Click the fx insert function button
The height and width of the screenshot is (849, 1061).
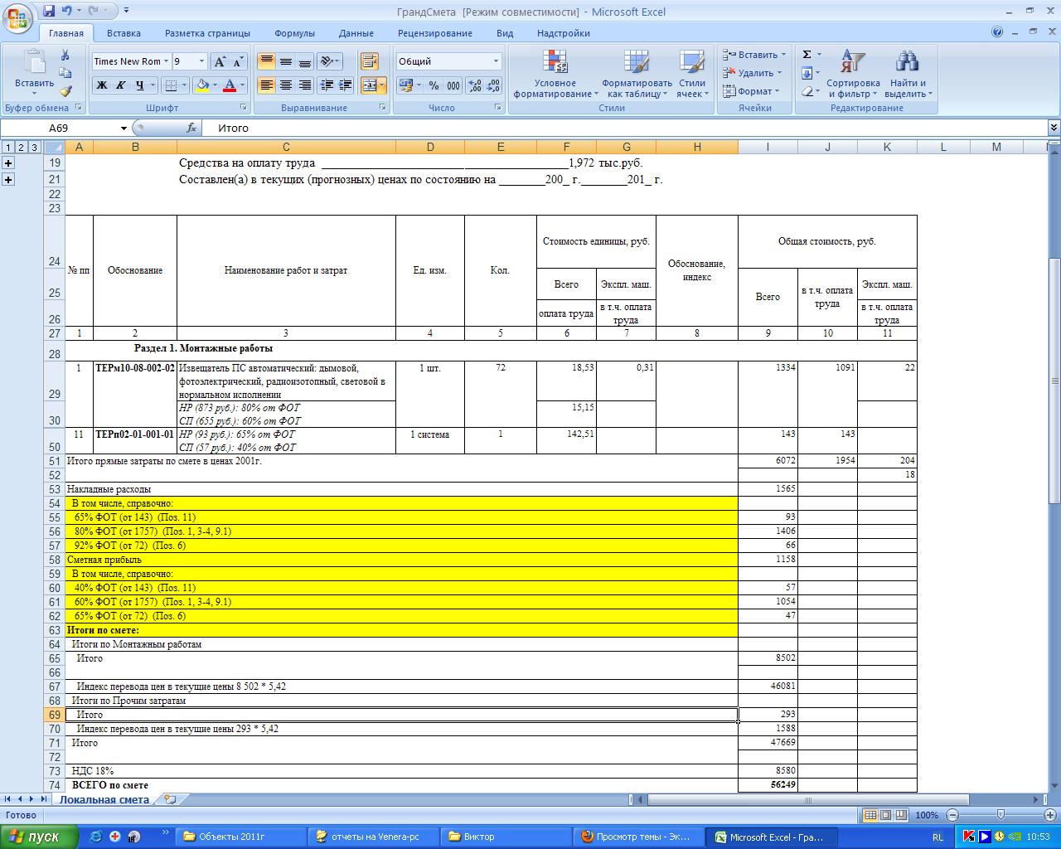191,129
